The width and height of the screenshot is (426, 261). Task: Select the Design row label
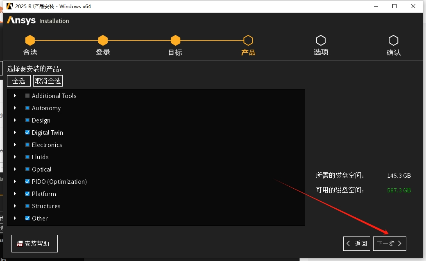pos(41,120)
